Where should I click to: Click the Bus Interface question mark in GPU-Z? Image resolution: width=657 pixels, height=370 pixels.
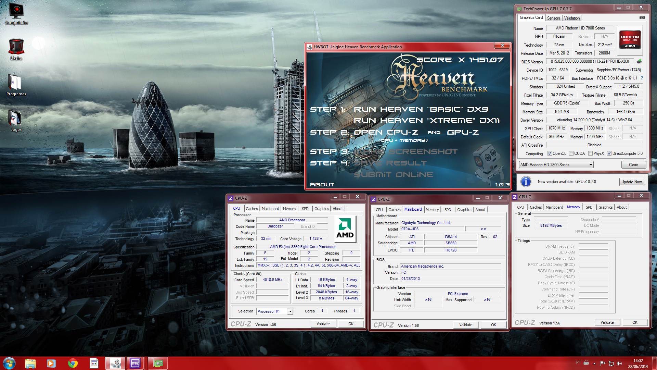pyautogui.click(x=642, y=78)
